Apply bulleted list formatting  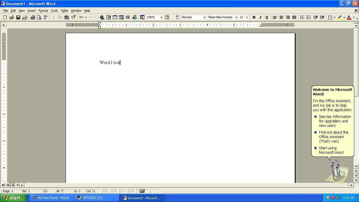pos(309,17)
